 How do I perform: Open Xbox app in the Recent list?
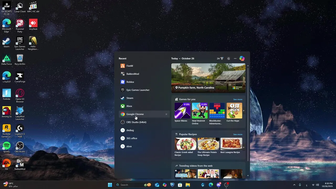(x=144, y=106)
